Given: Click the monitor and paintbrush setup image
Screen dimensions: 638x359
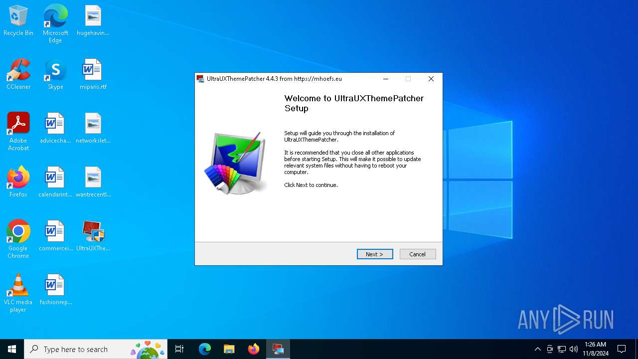Looking at the screenshot, I should (x=235, y=163).
